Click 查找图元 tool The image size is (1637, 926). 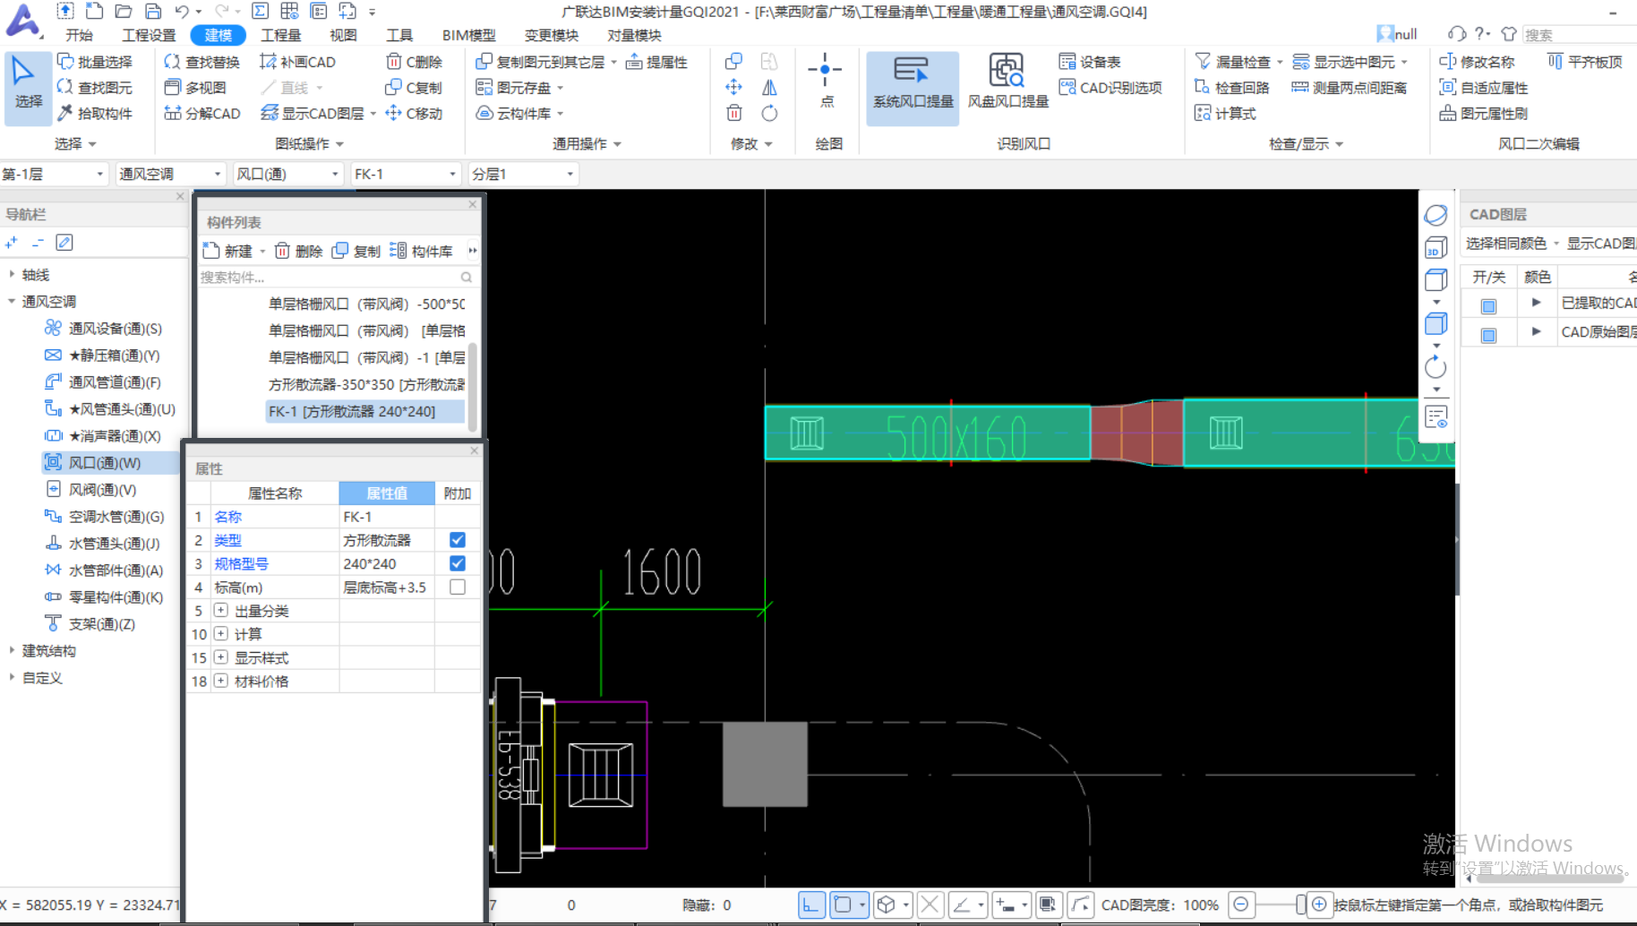95,88
